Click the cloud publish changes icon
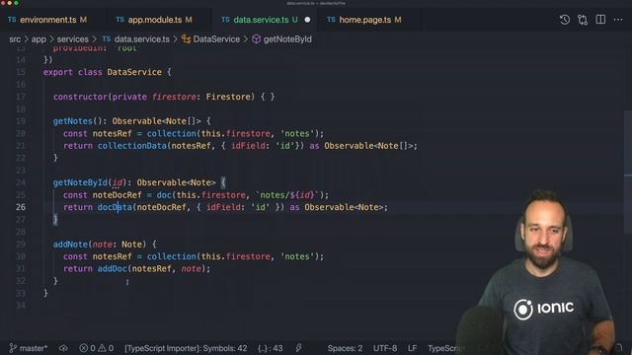632x355 pixels. [x=63, y=348]
